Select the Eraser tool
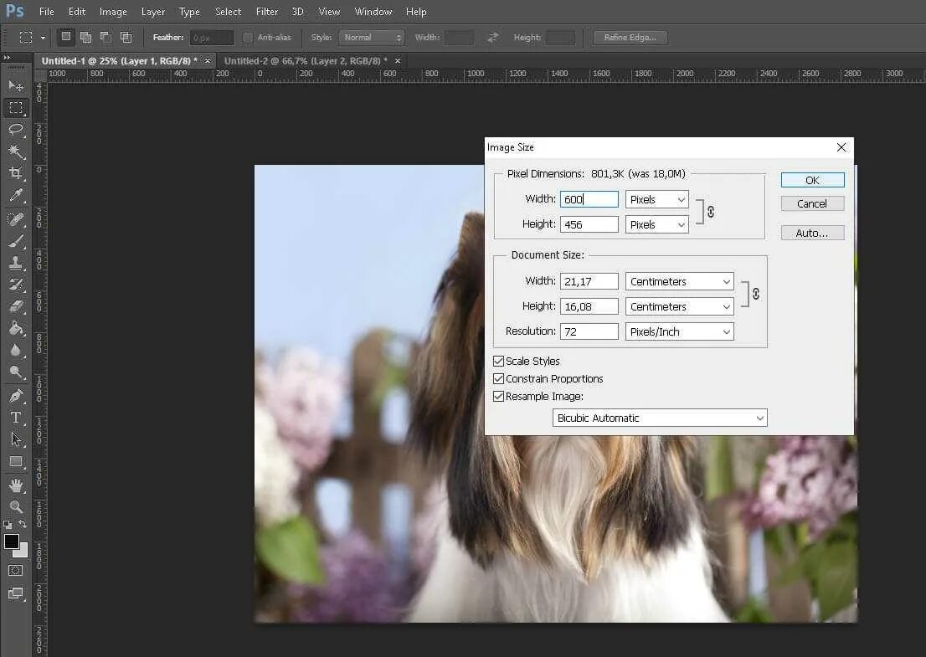926x657 pixels. coord(16,306)
